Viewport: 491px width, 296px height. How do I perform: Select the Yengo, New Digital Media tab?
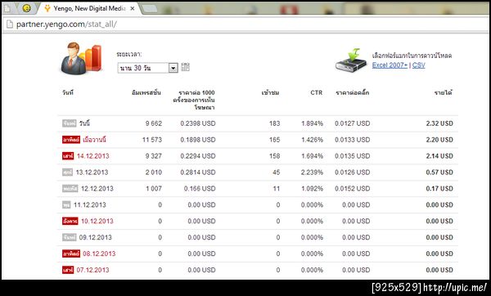tap(89, 8)
